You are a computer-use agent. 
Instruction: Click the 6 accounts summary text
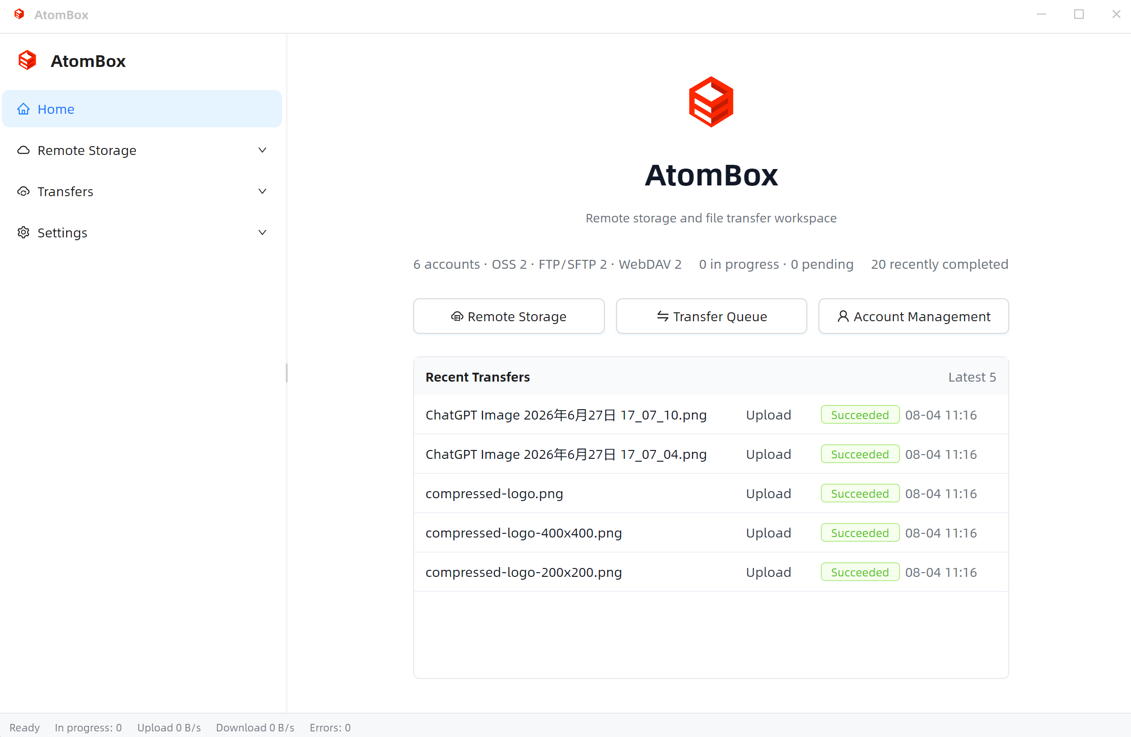click(x=547, y=264)
